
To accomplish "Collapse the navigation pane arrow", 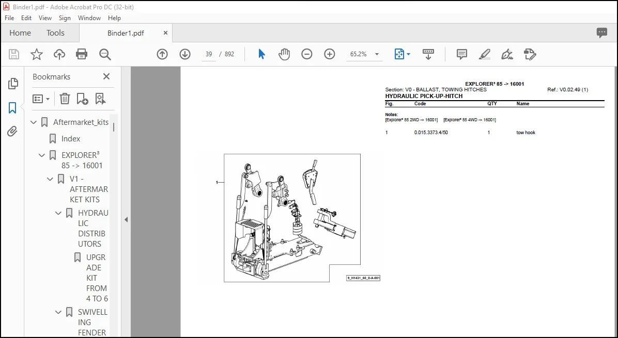I will [x=126, y=219].
